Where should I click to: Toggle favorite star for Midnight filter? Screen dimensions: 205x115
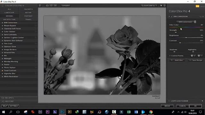click(x=2, y=58)
